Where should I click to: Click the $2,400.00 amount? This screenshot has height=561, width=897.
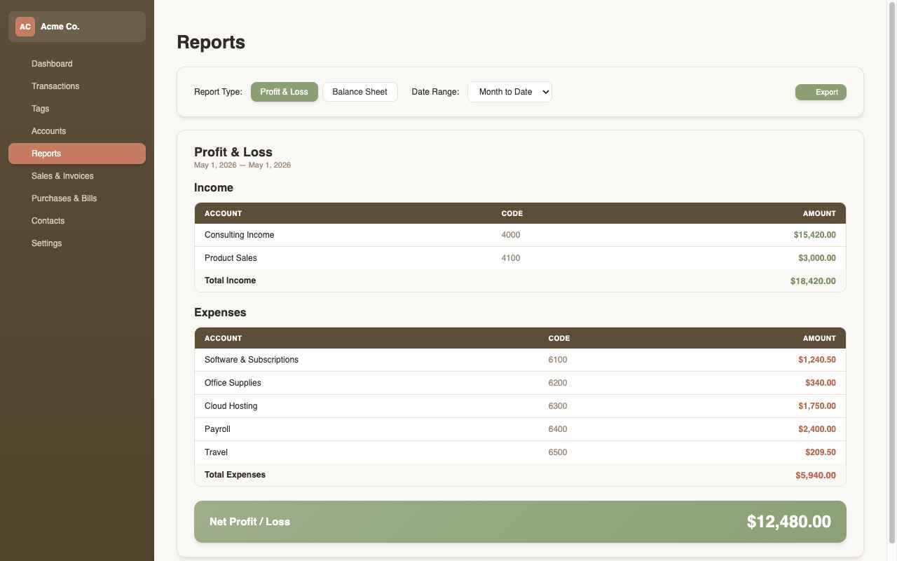(817, 429)
